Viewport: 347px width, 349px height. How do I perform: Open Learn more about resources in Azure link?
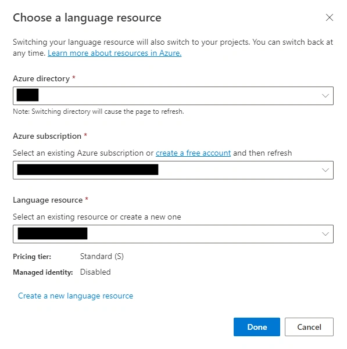(x=115, y=53)
